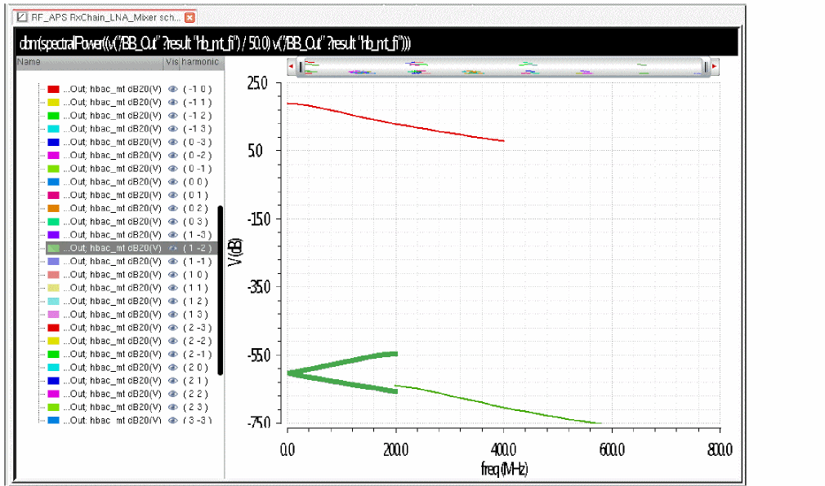Click the left red arrow of zoom strip
Image resolution: width=825 pixels, height=486 pixels.
pos(292,67)
